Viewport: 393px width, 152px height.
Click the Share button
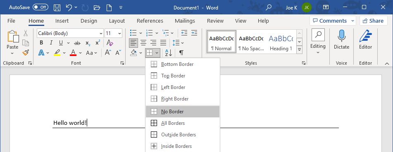tap(373, 21)
